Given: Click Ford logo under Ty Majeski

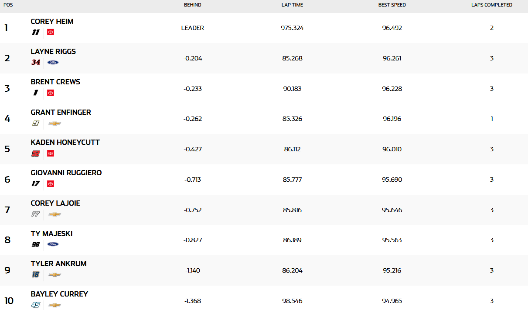Looking at the screenshot, I should (53, 244).
